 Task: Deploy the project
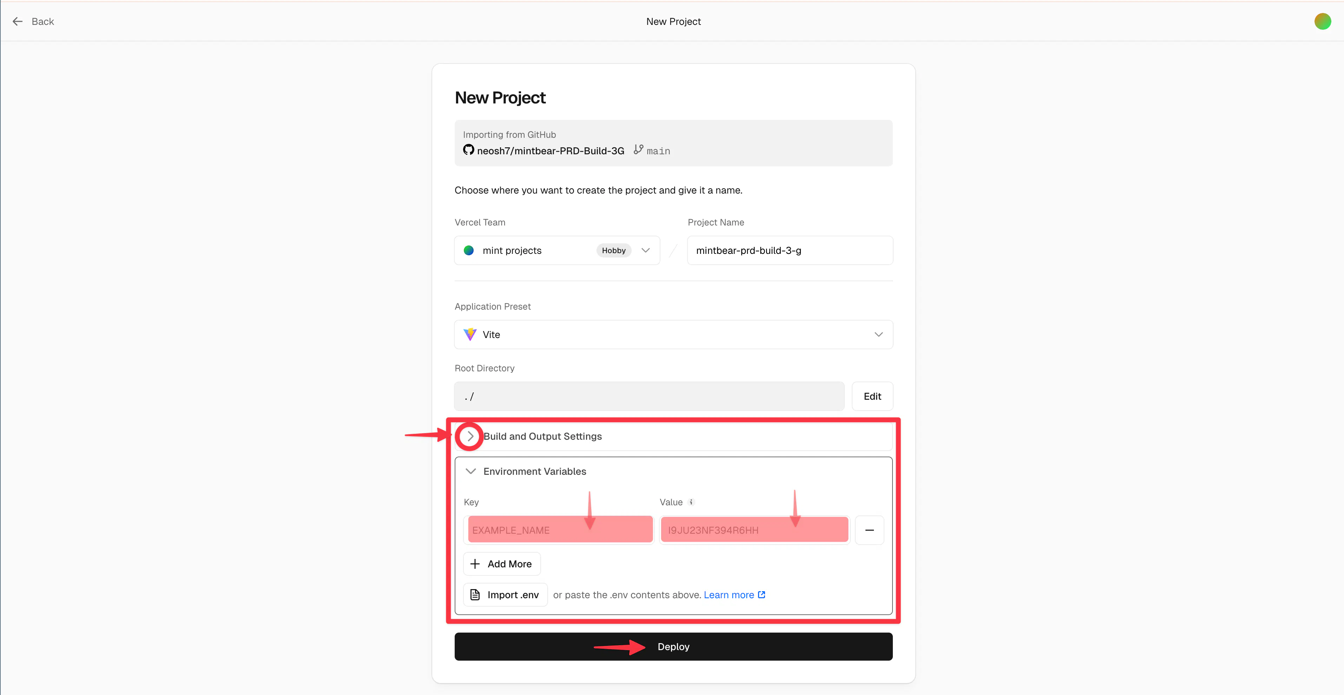pos(673,647)
